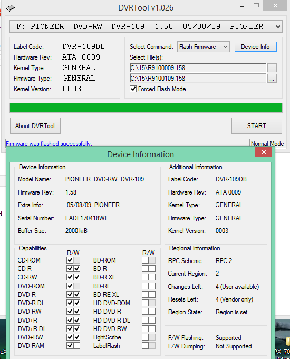Click the Model Name value PIONEER DVD-RW DVR-109

(105, 179)
